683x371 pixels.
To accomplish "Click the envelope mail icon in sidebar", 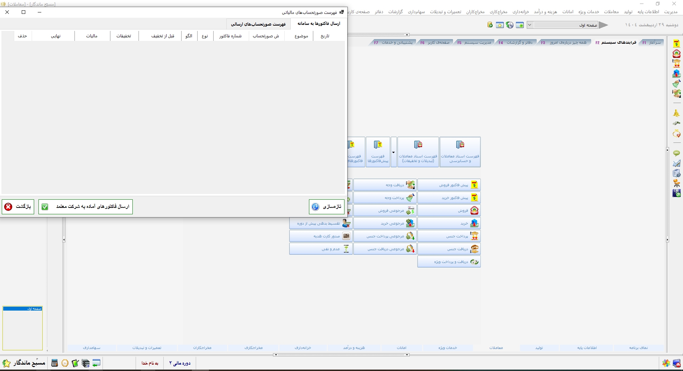I will pos(676,163).
